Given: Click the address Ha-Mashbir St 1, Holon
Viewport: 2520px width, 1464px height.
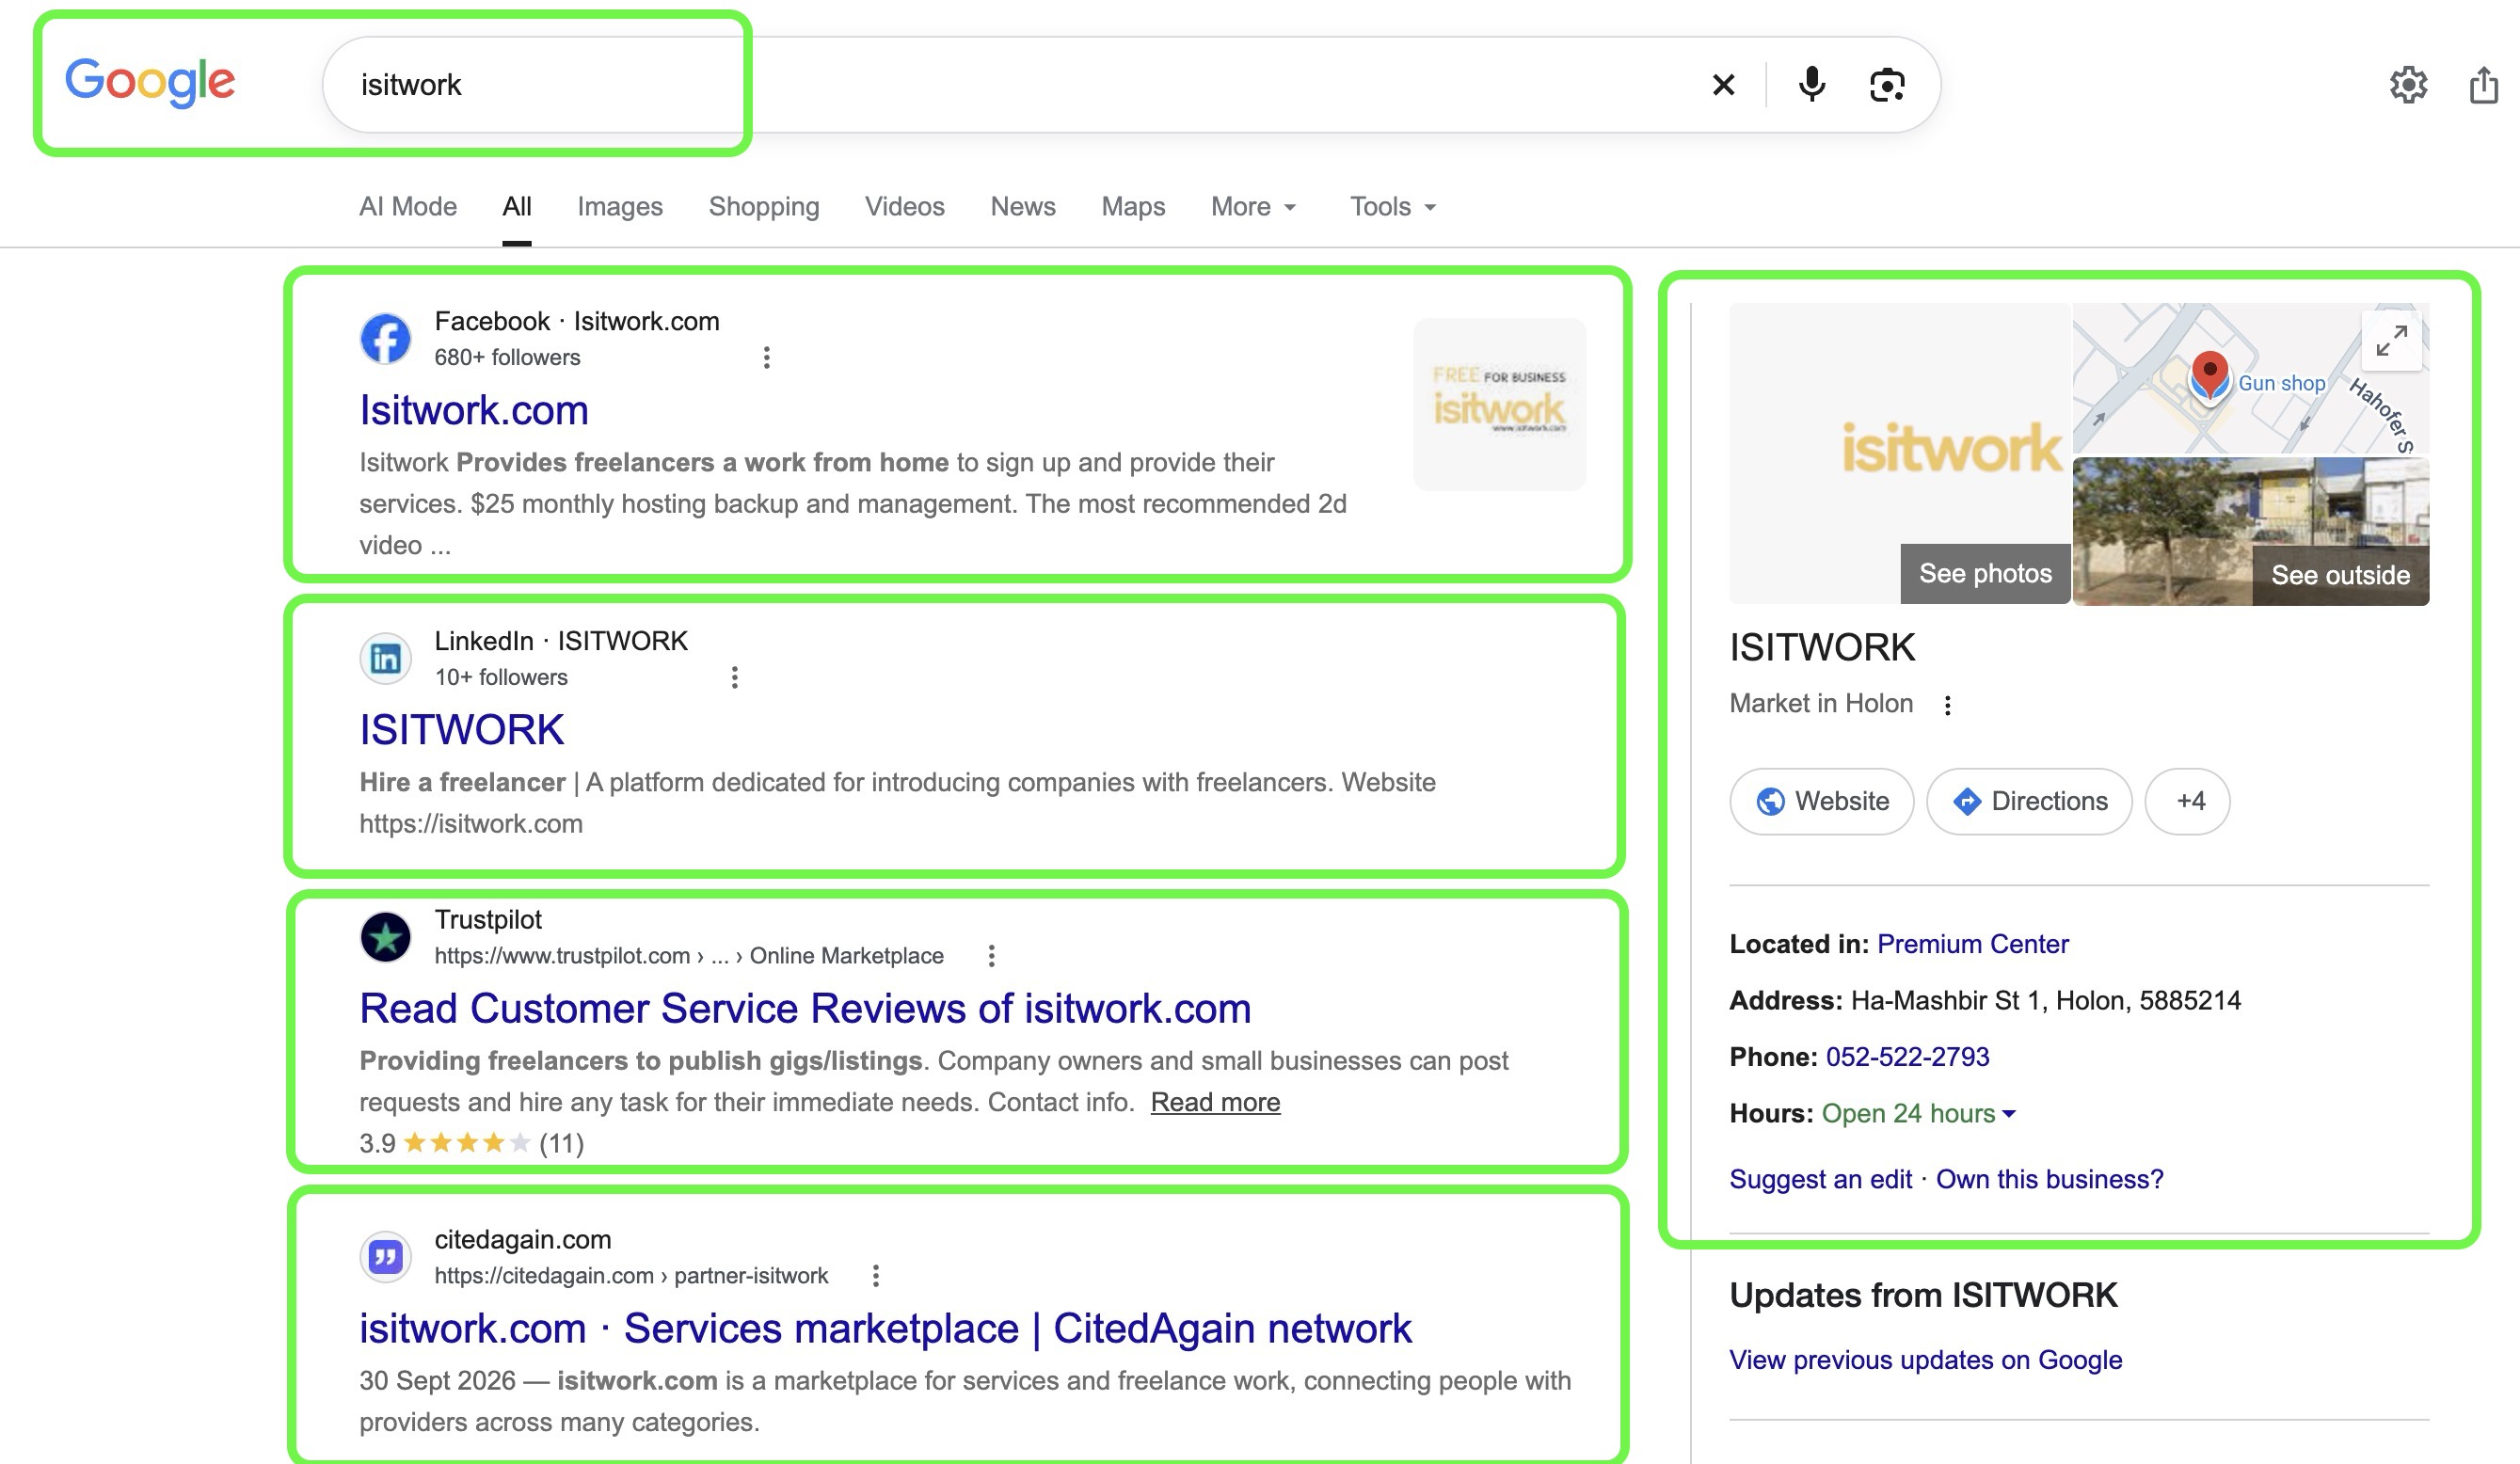Looking at the screenshot, I should pyautogui.click(x=2046, y=1001).
